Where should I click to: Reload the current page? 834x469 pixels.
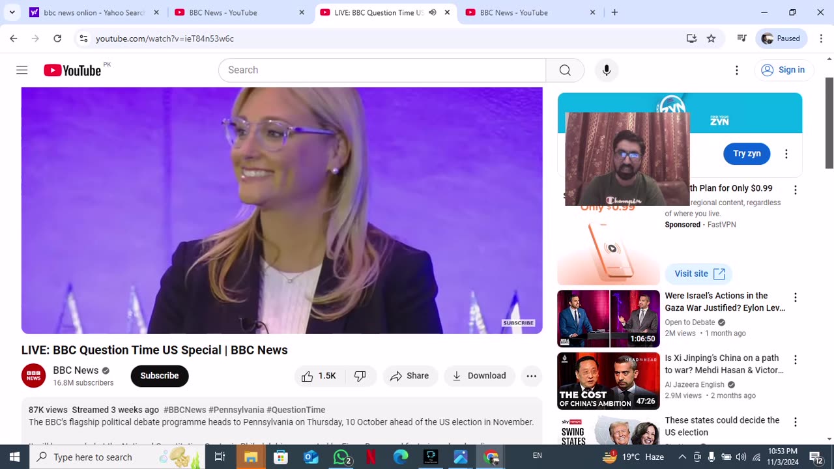click(57, 38)
